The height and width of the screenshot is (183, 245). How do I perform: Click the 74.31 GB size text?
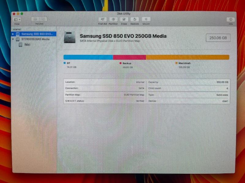pyautogui.click(x=72, y=67)
